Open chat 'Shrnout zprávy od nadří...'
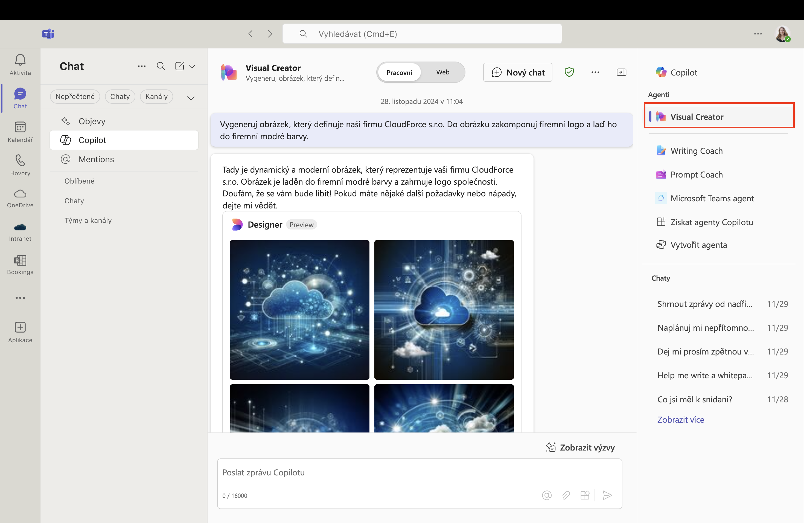804x523 pixels. [722, 304]
